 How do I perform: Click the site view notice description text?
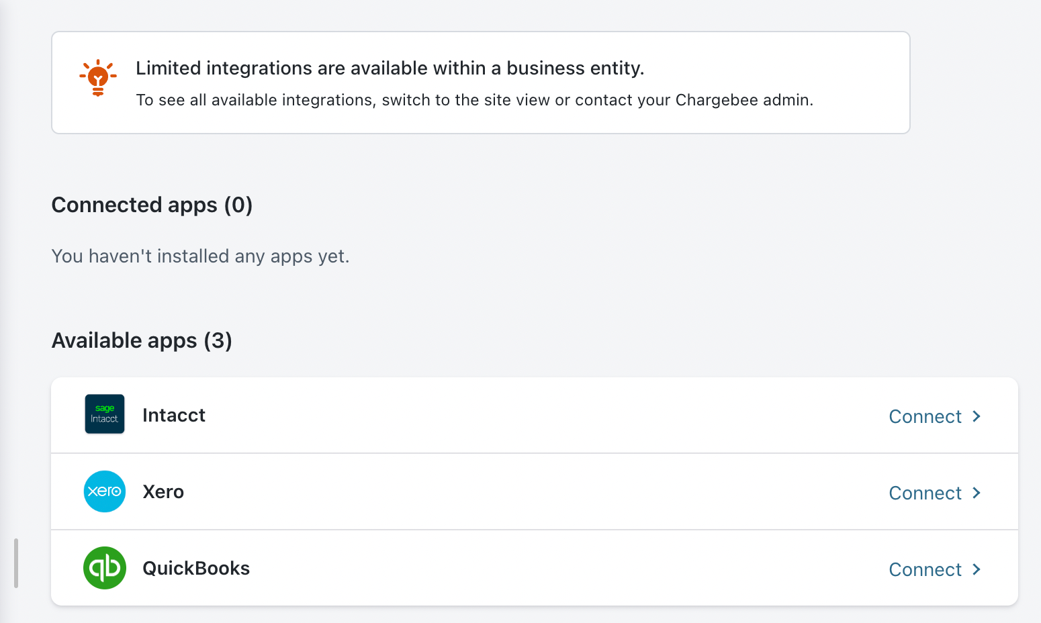(x=474, y=100)
